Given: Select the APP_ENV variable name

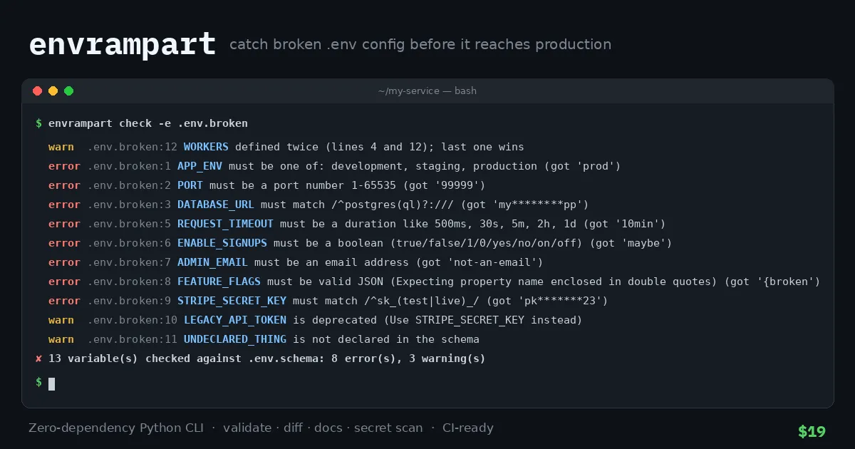Looking at the screenshot, I should pyautogui.click(x=199, y=166).
